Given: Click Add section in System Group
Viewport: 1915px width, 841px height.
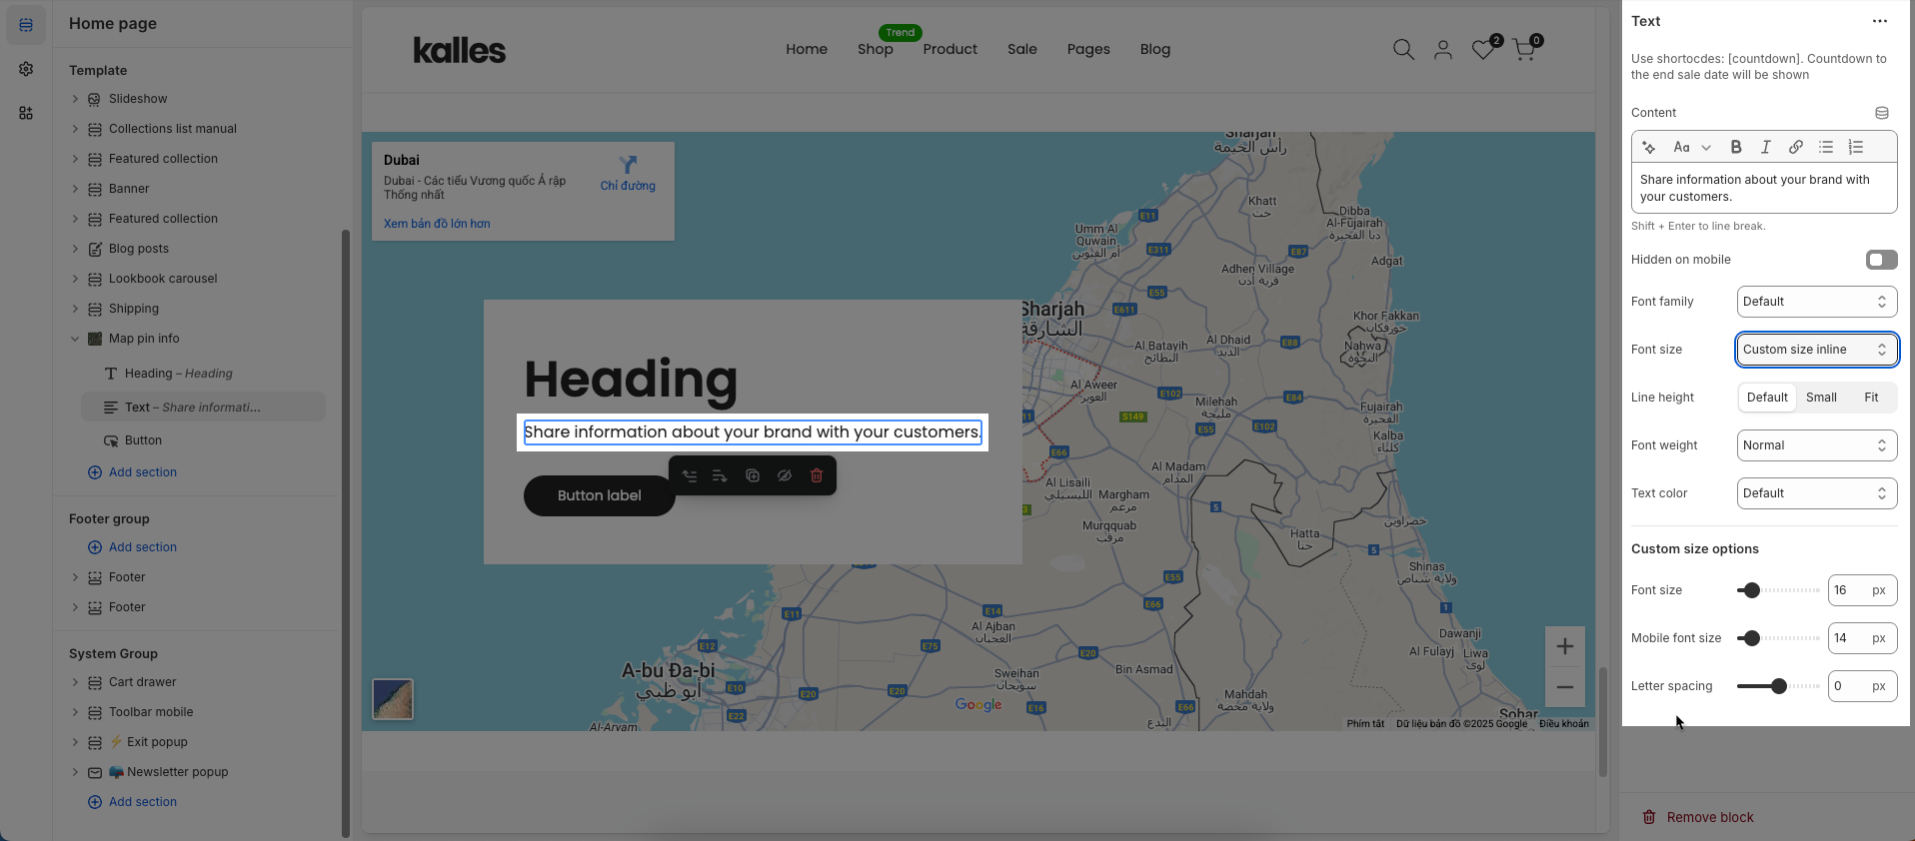Looking at the screenshot, I should [132, 802].
